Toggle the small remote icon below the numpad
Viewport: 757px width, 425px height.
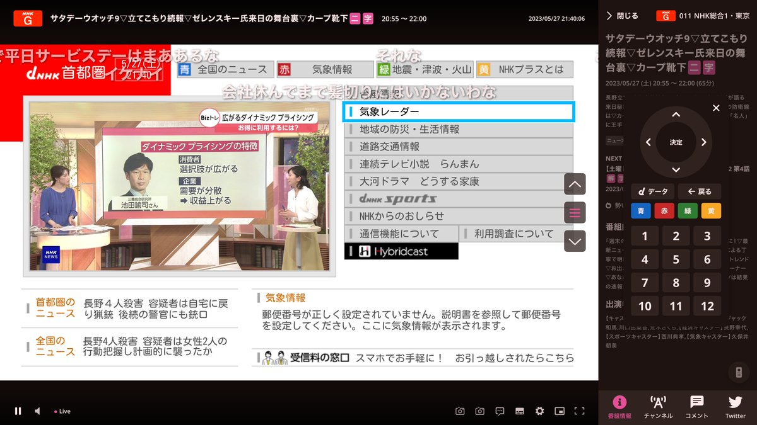tap(739, 373)
